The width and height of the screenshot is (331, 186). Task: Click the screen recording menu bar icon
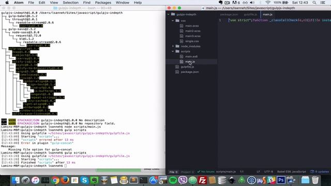pyautogui.click(x=227, y=3)
